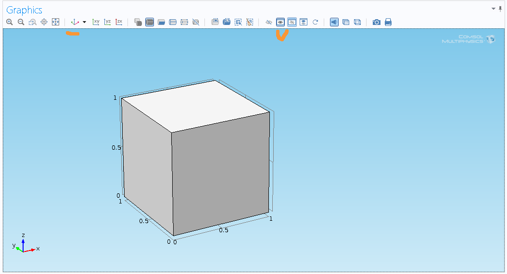The width and height of the screenshot is (507, 274).
Task: Open the Go to Default View dropdown arrow
Action: (85, 22)
